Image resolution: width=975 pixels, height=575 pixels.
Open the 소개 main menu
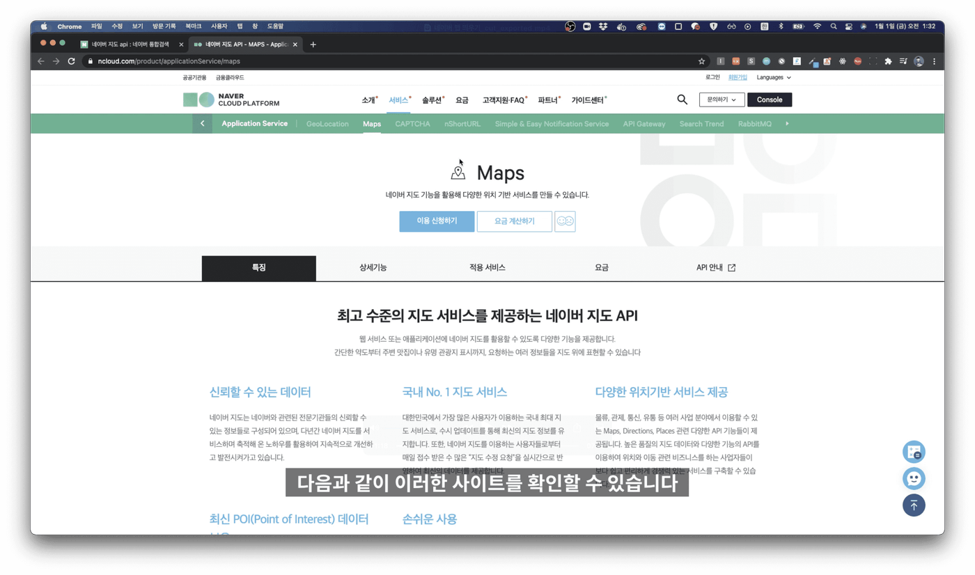click(369, 100)
